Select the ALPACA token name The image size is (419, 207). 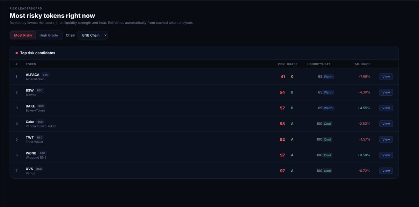click(x=32, y=75)
